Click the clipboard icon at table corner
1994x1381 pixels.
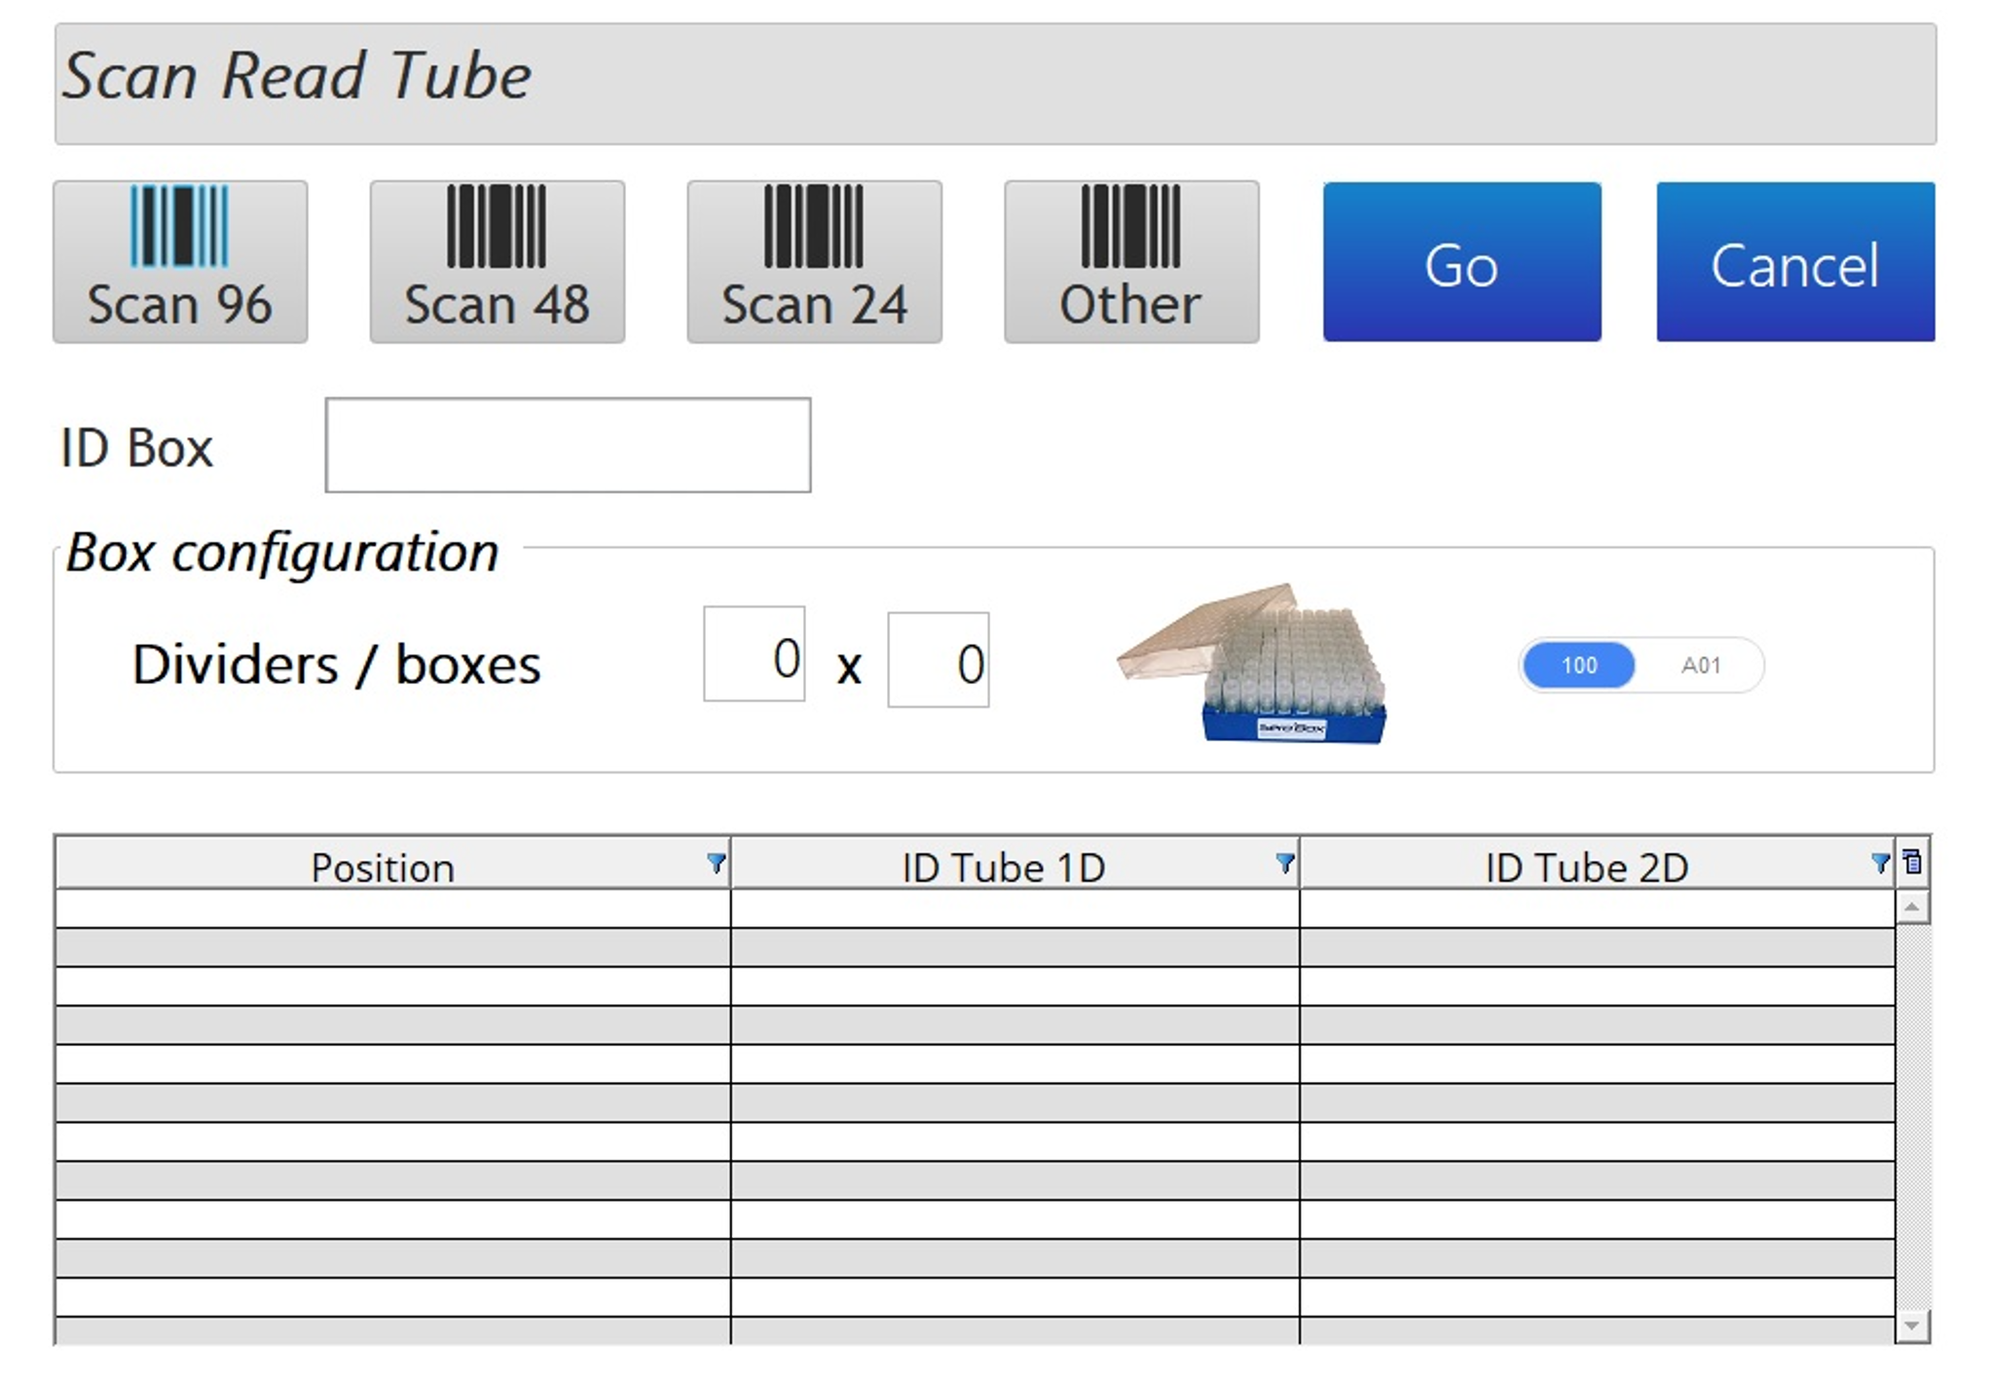(1912, 862)
